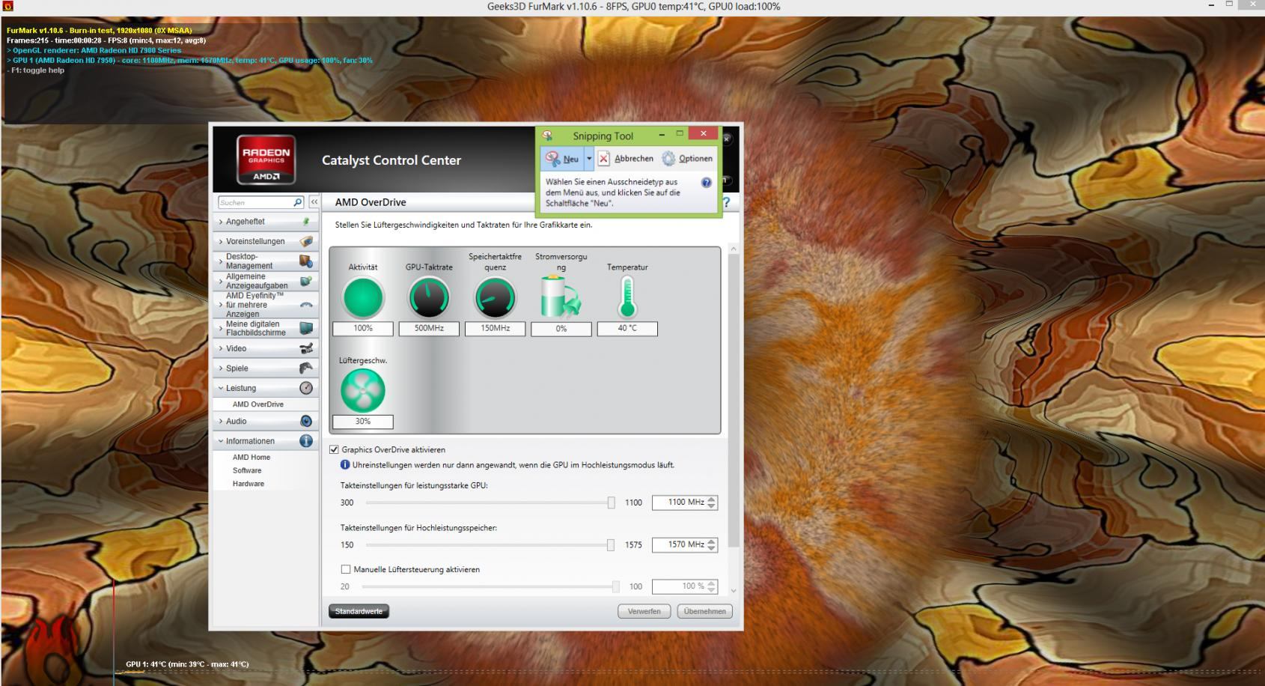The width and height of the screenshot is (1265, 686).
Task: Click the Temperatur thermometer icon
Action: pos(627,297)
